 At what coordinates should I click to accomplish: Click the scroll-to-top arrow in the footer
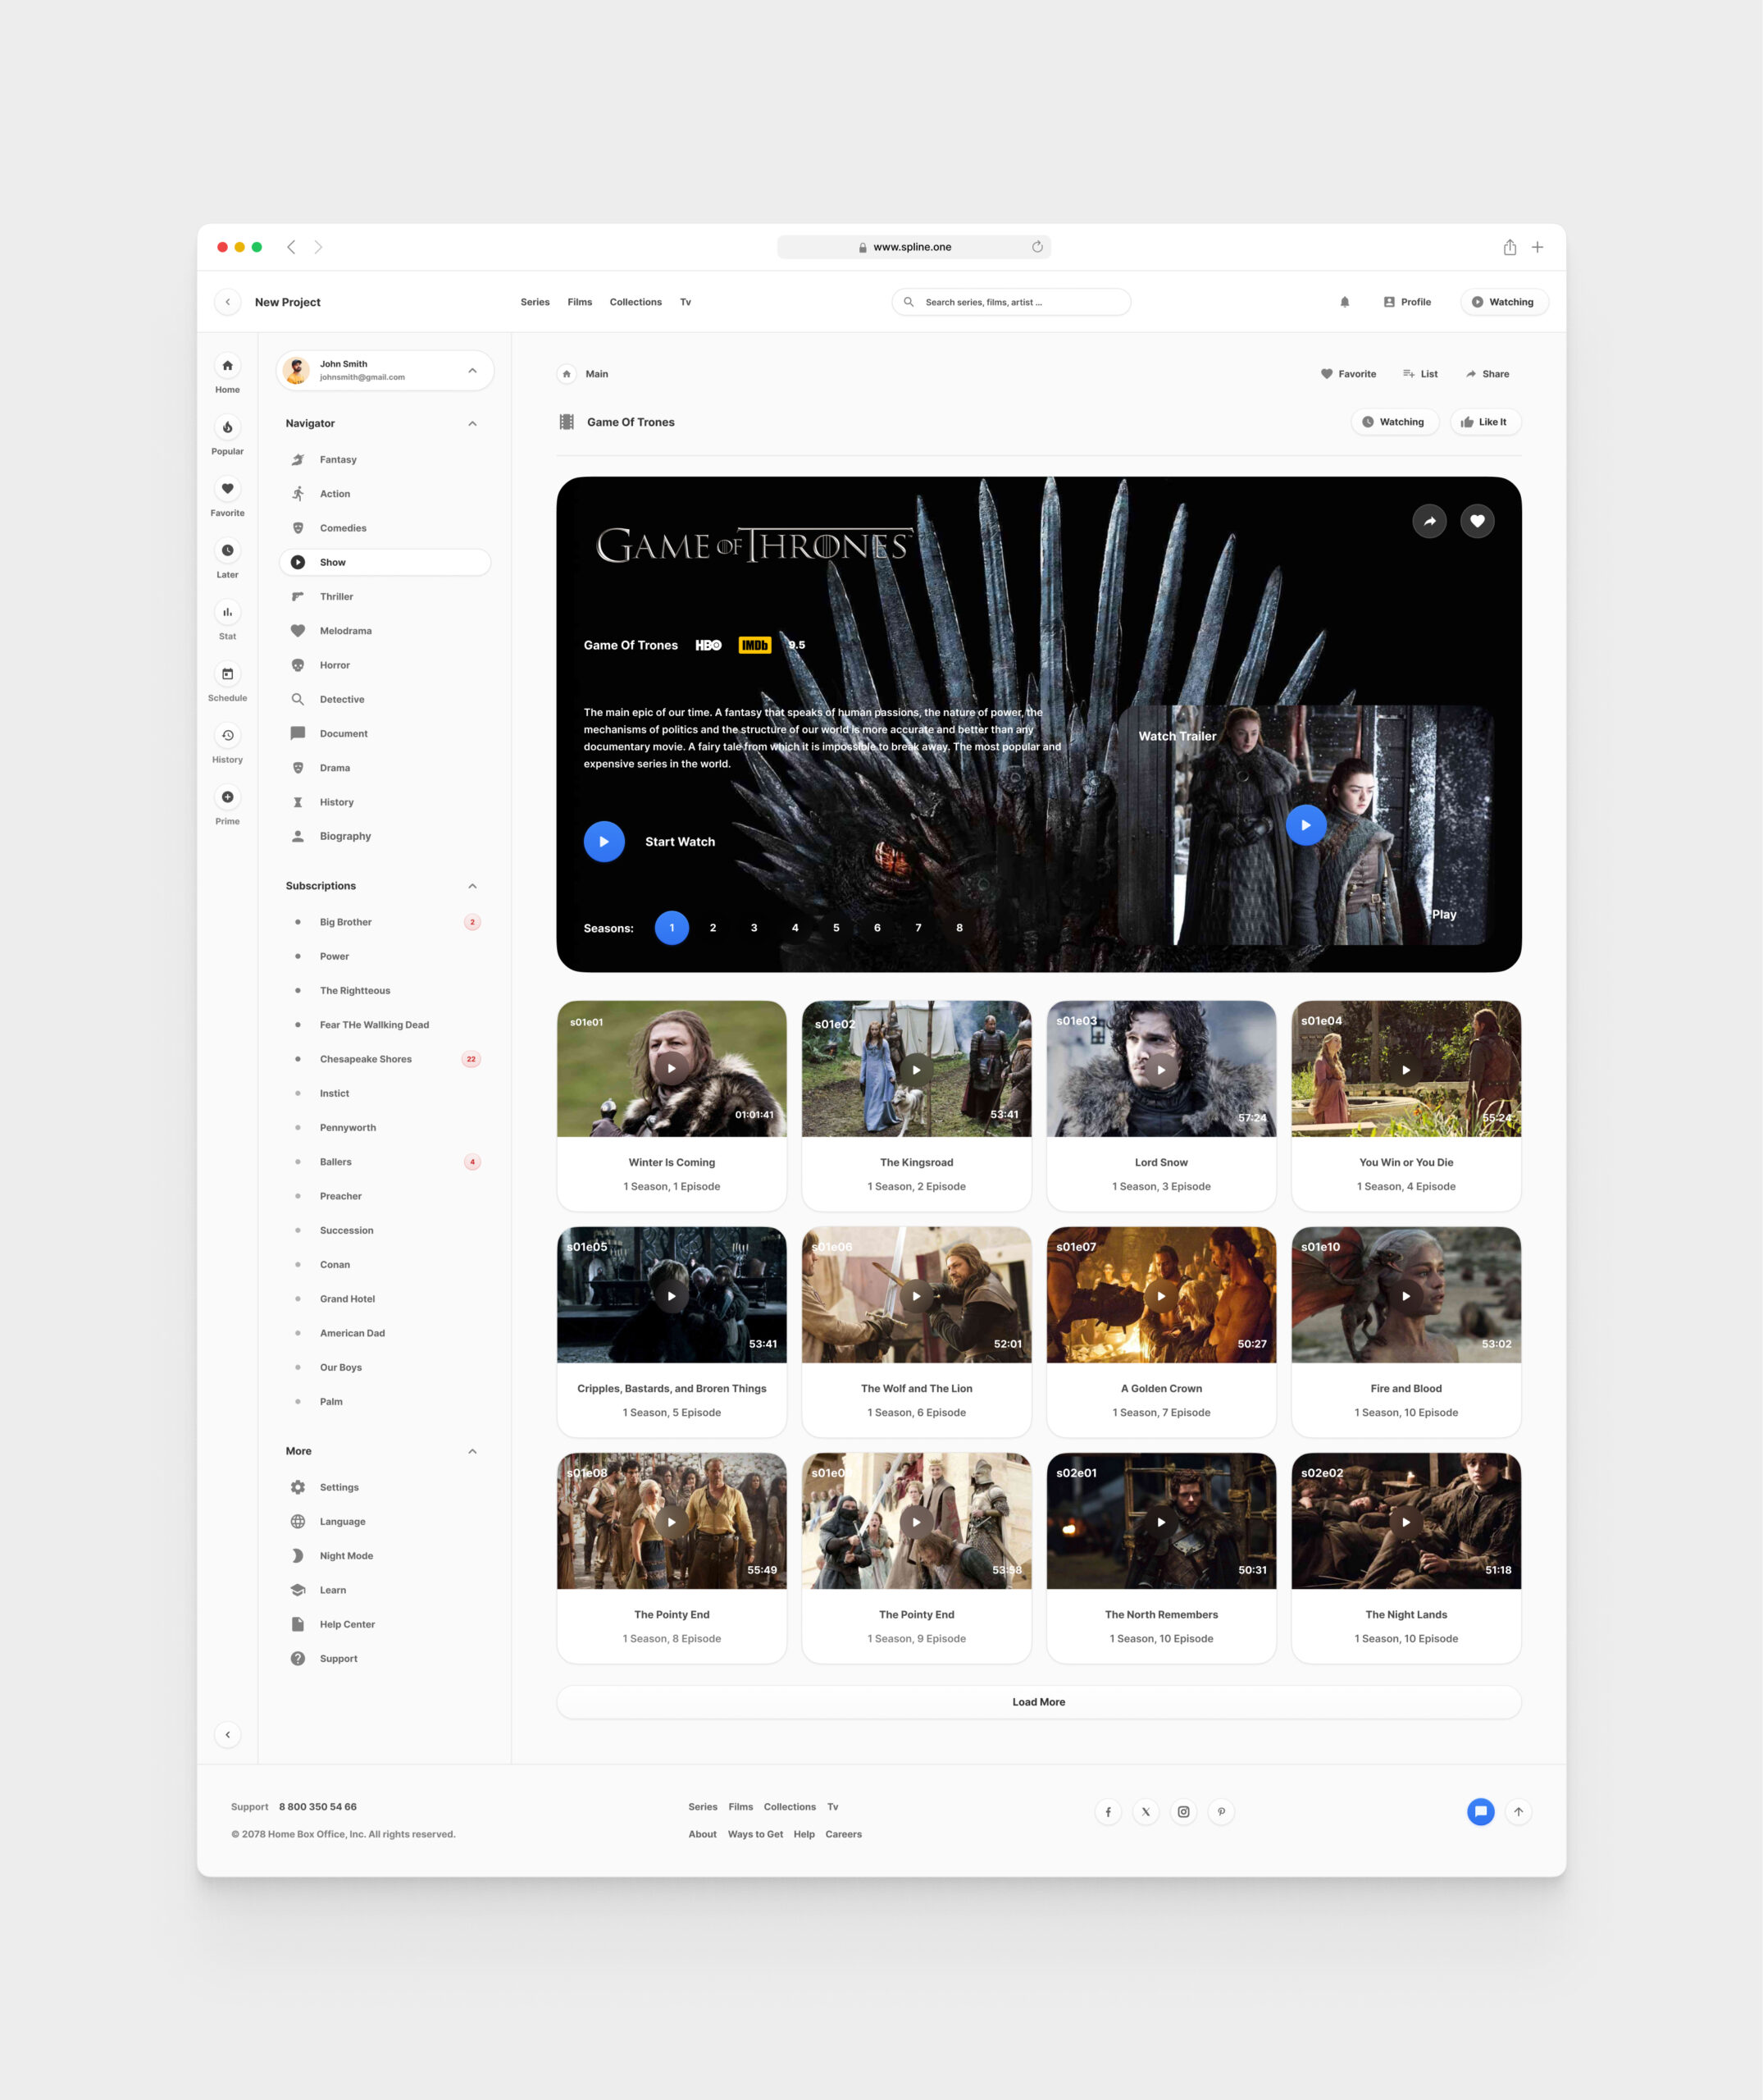(x=1518, y=1812)
